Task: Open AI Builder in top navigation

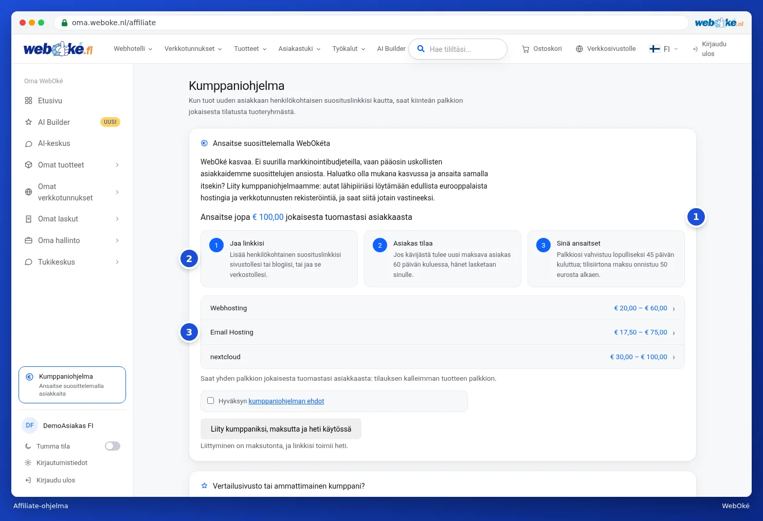Action: (x=391, y=49)
